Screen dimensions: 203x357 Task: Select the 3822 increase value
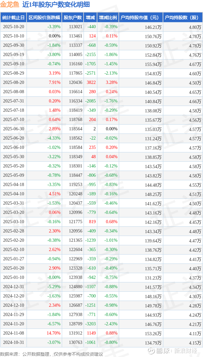[x=91, y=83]
